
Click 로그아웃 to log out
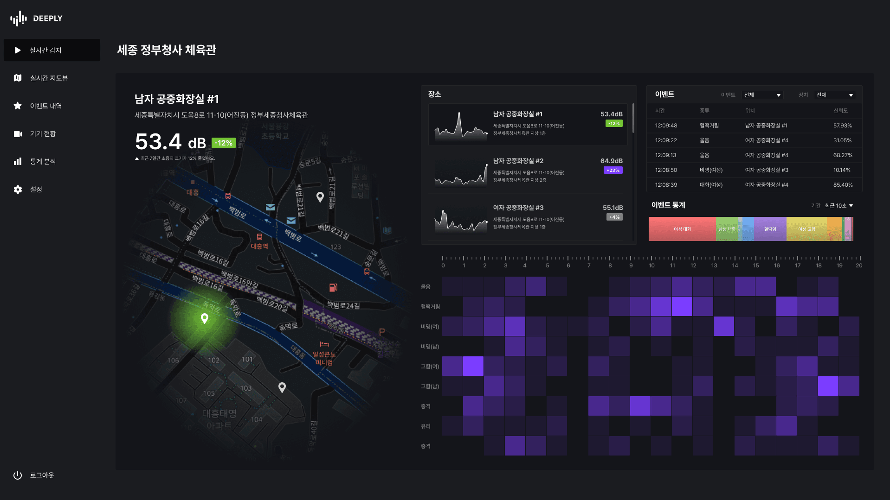click(x=42, y=475)
